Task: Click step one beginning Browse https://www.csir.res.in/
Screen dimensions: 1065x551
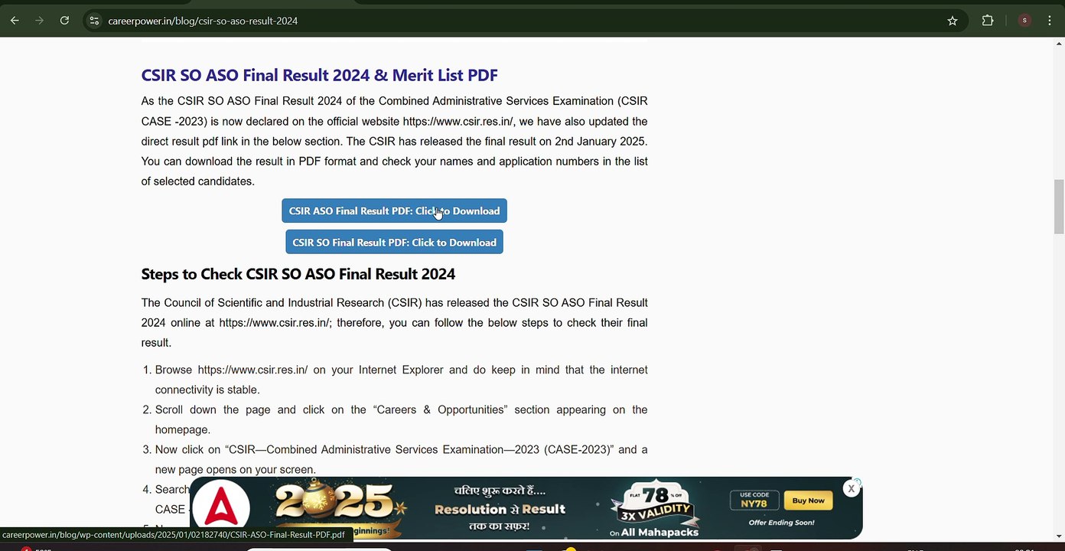Action: point(401,380)
